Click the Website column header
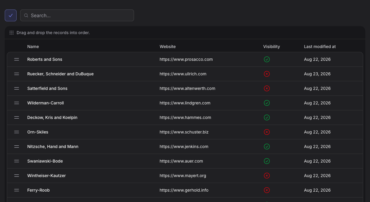Screen dimensions: 370x202 (168, 47)
